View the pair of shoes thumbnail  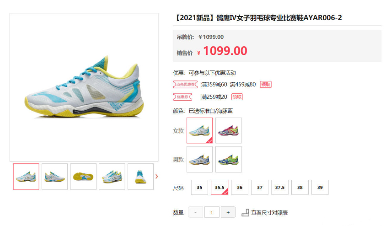[112, 177]
